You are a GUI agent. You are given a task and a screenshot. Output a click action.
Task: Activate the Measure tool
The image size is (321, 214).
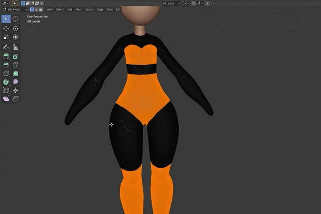tap(16, 47)
